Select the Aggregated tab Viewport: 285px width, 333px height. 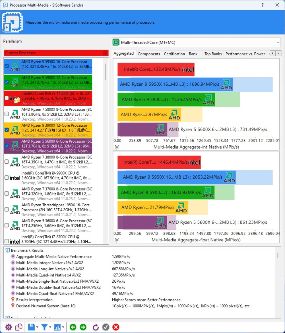123,54
